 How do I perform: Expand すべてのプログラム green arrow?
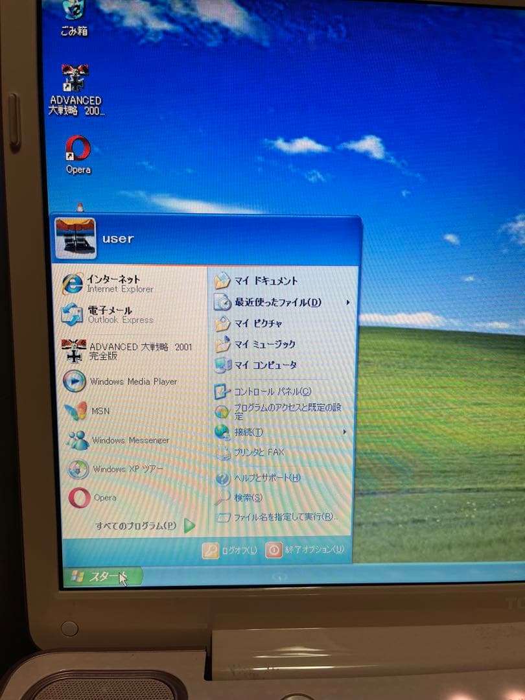189,526
